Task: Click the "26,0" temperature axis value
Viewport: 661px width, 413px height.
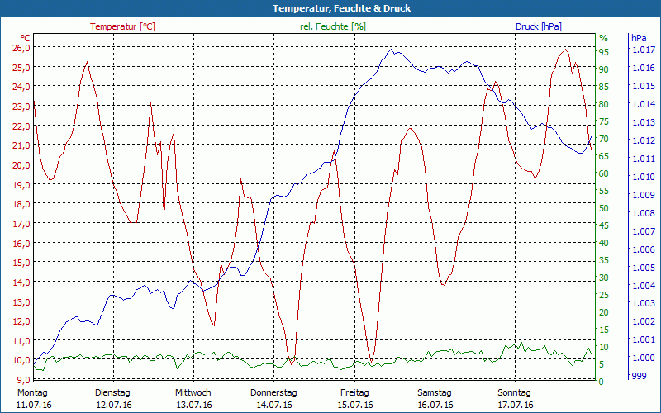Action: (21, 47)
